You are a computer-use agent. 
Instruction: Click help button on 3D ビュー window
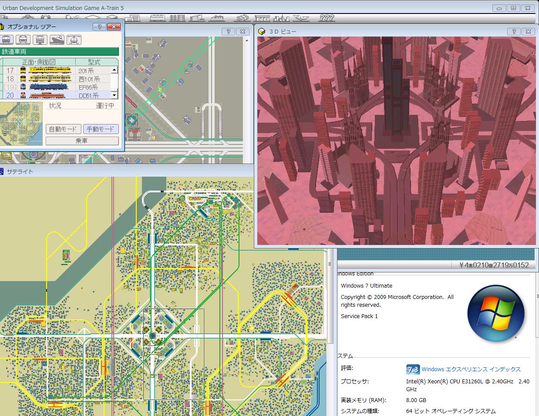tap(514, 31)
